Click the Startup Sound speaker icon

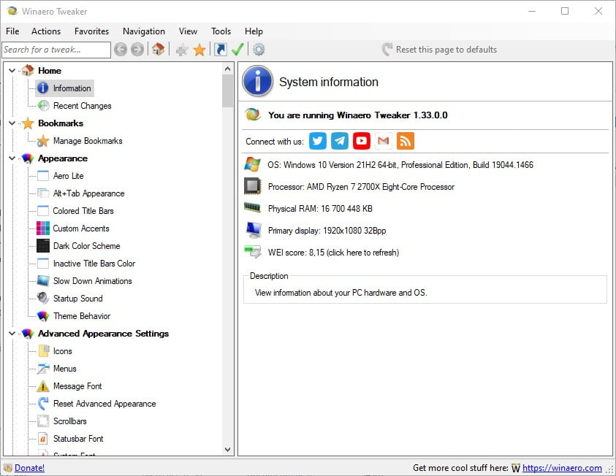(43, 299)
